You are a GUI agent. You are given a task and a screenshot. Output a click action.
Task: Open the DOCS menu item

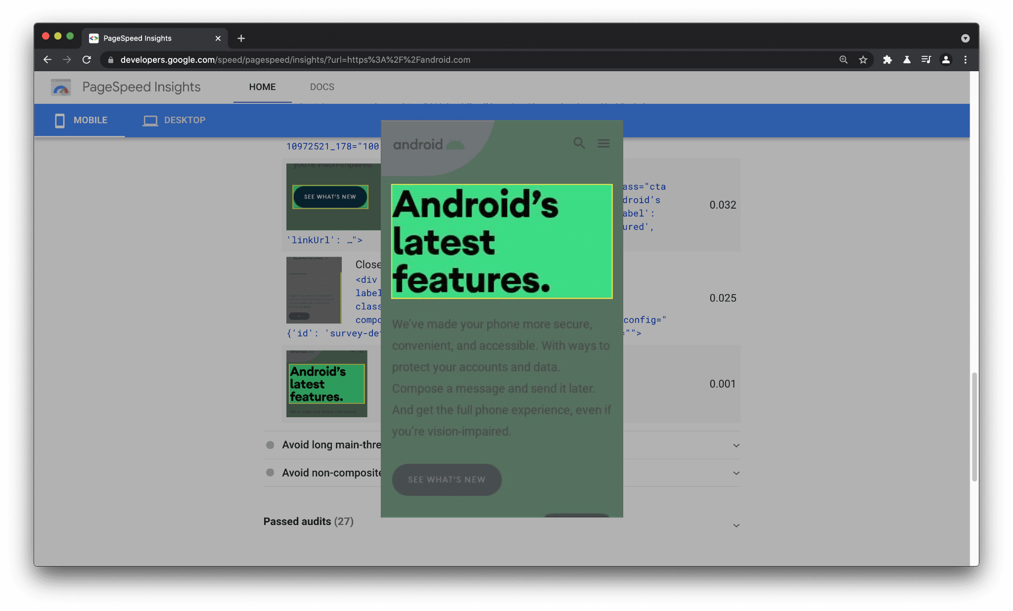click(x=322, y=87)
